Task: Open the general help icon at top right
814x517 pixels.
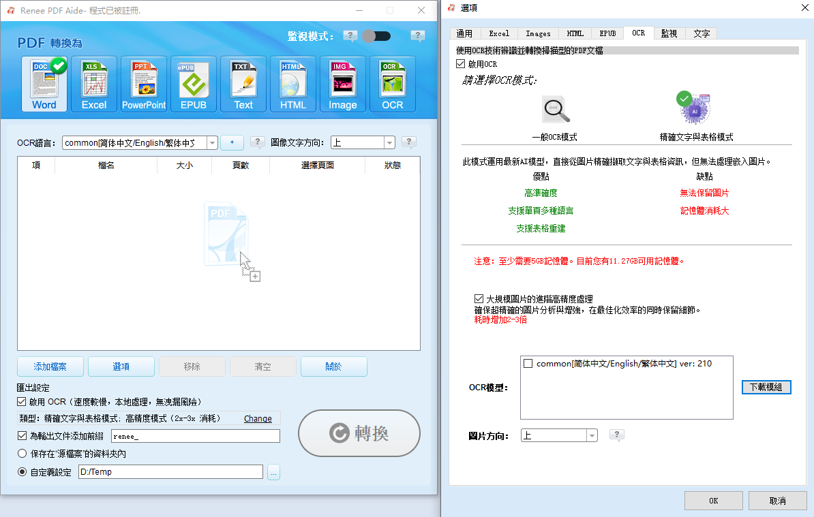Action: point(417,36)
